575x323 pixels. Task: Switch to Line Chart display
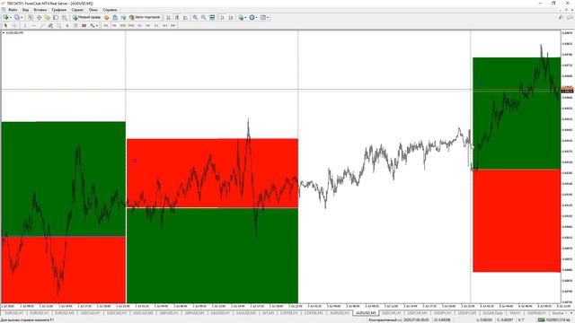pyautogui.click(x=185, y=17)
